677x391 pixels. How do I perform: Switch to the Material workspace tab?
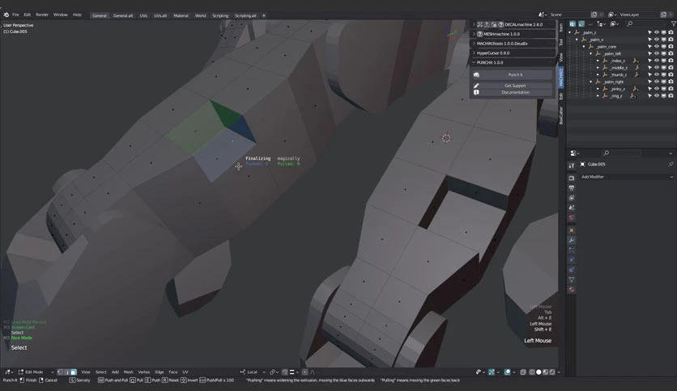click(181, 15)
